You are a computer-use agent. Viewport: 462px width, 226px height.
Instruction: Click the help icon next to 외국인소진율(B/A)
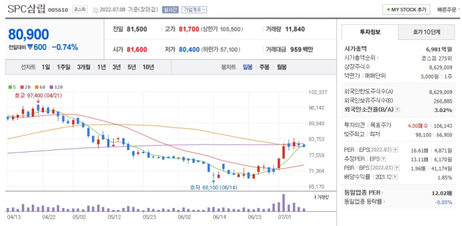397,110
